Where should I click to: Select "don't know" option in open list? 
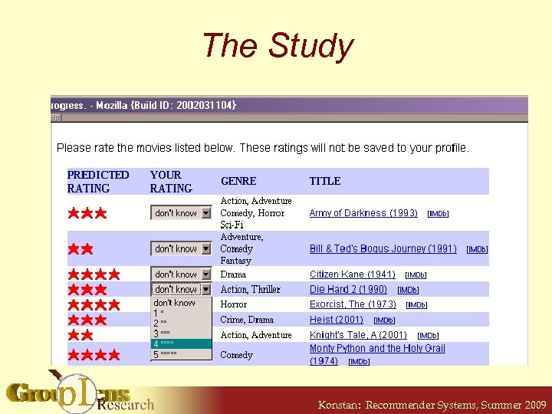[x=181, y=302]
